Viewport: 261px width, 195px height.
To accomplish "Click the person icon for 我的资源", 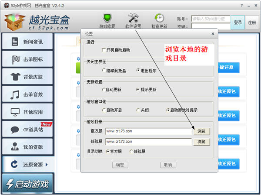I will point(15,146).
